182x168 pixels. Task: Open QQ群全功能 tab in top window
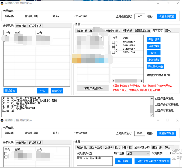tap(111, 31)
